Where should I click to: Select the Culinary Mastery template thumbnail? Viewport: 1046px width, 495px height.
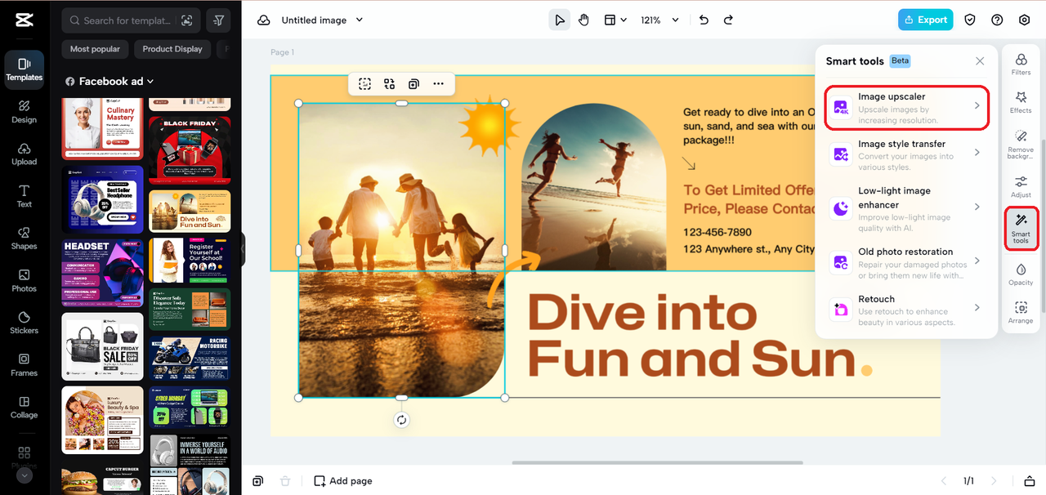tap(103, 129)
